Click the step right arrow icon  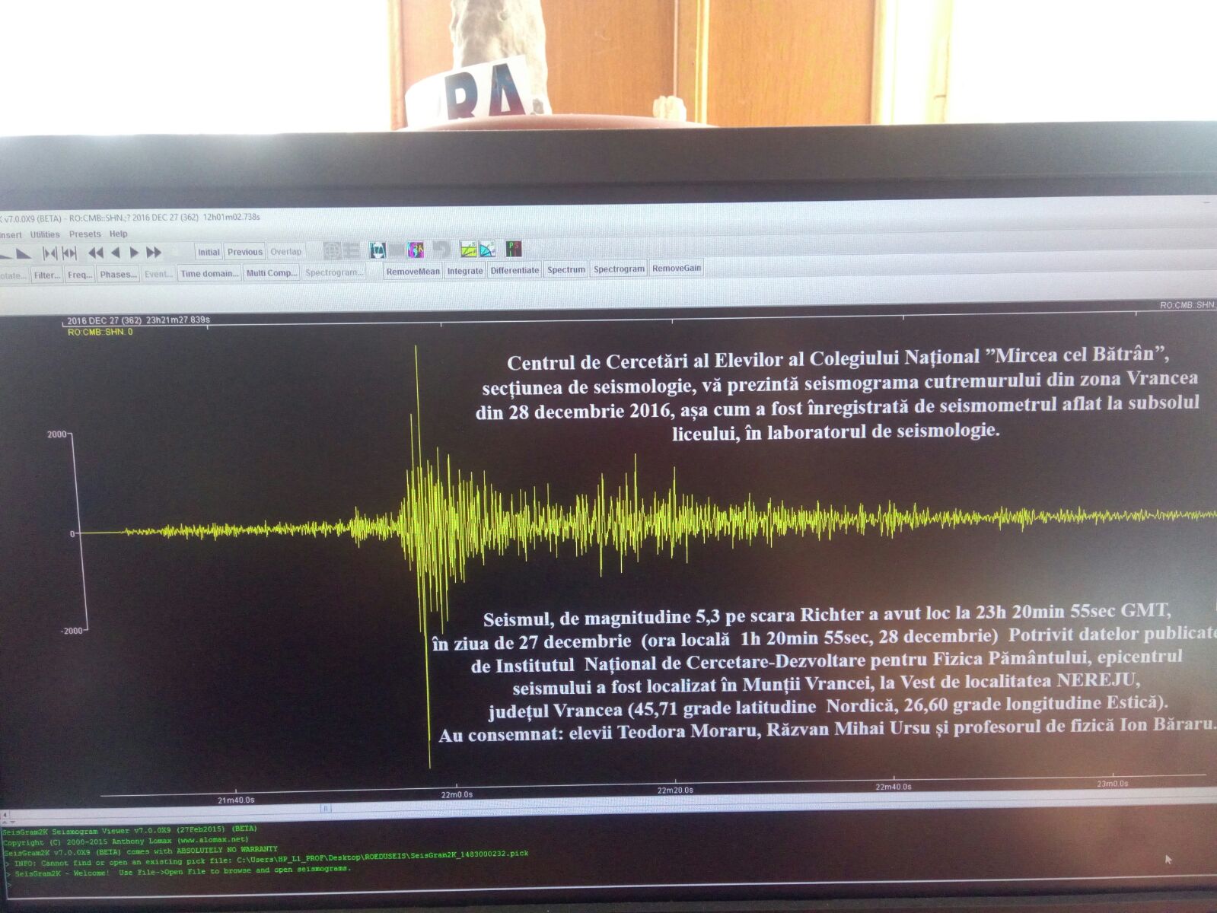click(134, 253)
